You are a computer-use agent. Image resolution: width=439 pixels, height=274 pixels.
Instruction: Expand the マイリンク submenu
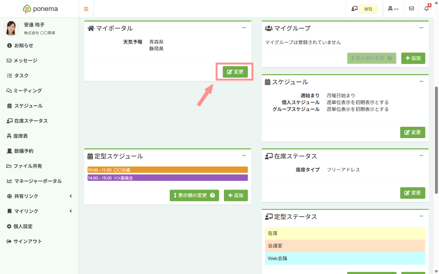(x=39, y=211)
